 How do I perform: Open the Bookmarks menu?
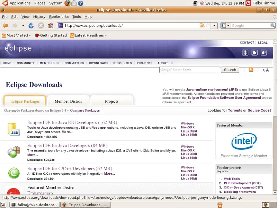(59, 17)
